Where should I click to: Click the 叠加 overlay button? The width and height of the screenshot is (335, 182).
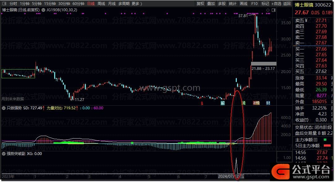211,4
